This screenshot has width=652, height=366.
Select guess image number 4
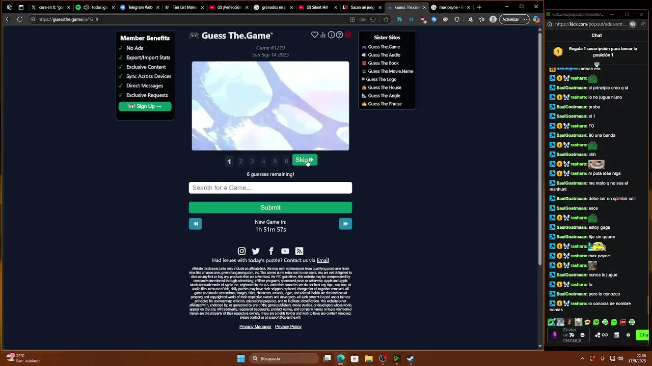pyautogui.click(x=263, y=162)
